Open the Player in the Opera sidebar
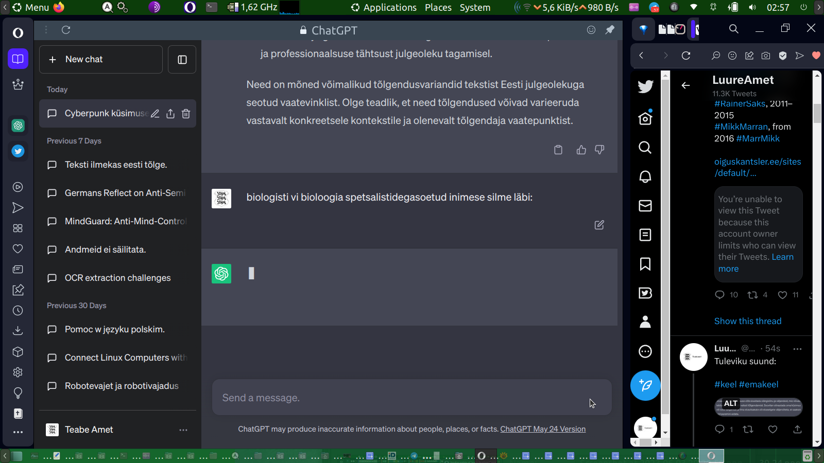Image resolution: width=824 pixels, height=463 pixels. [x=18, y=187]
